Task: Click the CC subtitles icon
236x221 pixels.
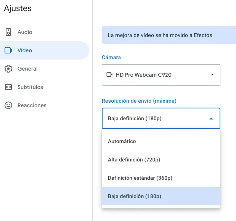Action: pos(8,87)
